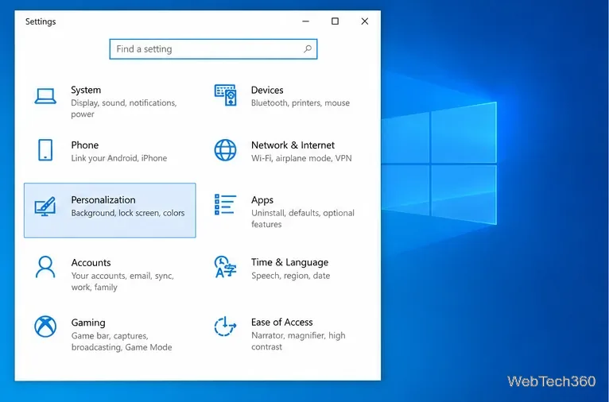Click 'Bluetooth, printers, mouse' text

[x=301, y=102]
